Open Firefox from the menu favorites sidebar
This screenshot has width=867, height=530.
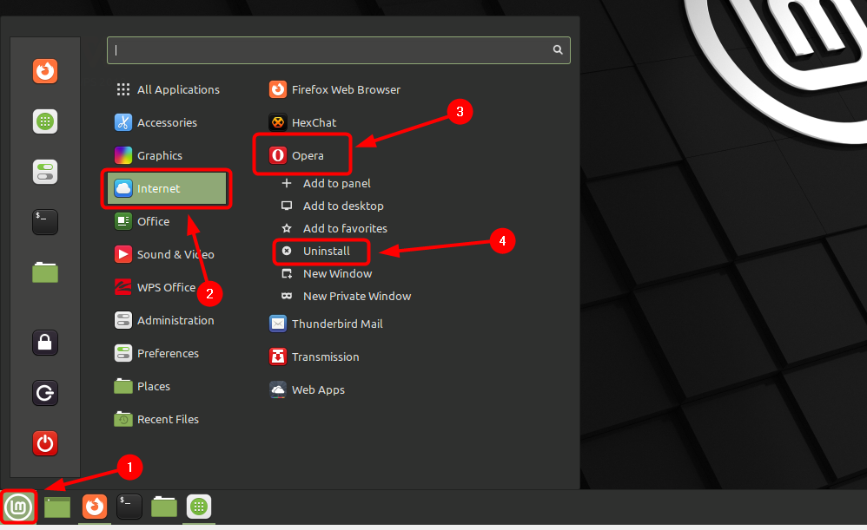point(45,71)
